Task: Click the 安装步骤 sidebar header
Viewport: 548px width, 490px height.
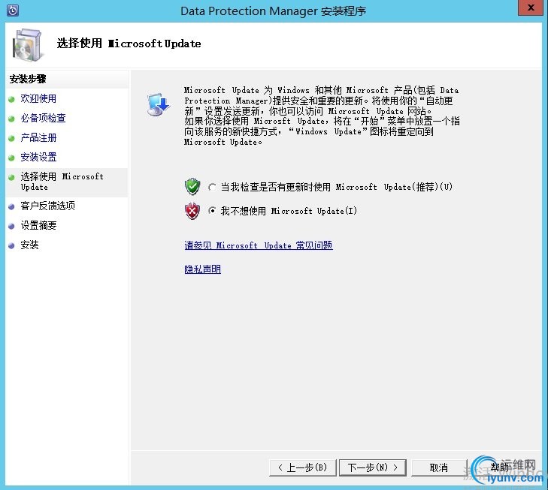Action: click(28, 80)
